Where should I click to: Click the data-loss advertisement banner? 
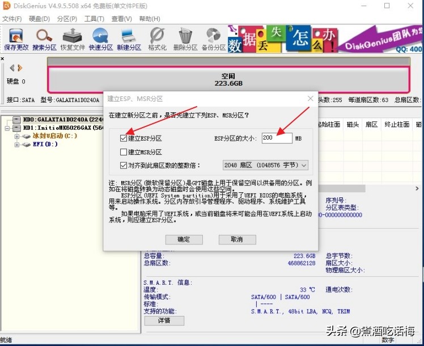click(x=324, y=39)
